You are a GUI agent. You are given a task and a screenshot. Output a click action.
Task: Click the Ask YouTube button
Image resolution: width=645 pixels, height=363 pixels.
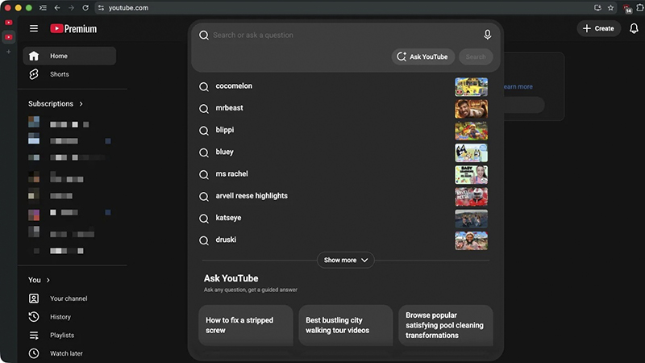click(x=422, y=56)
